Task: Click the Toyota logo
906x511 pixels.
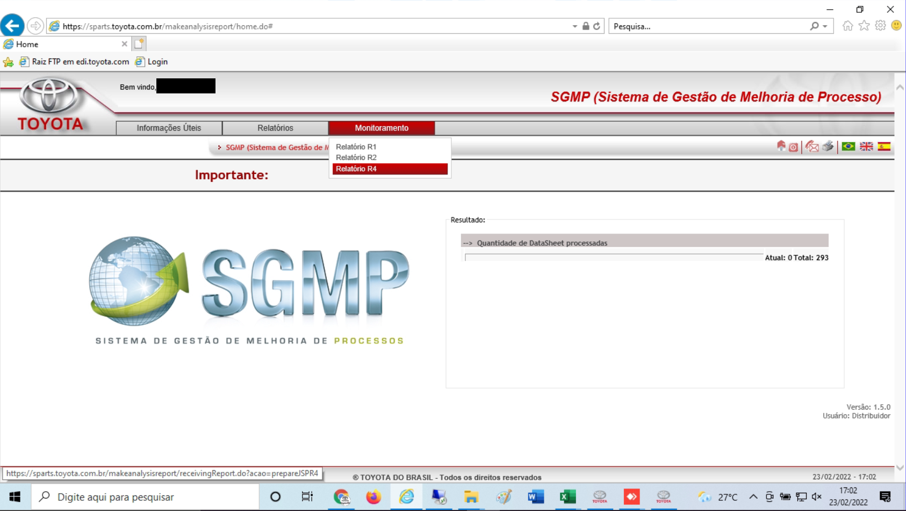Action: coord(50,105)
